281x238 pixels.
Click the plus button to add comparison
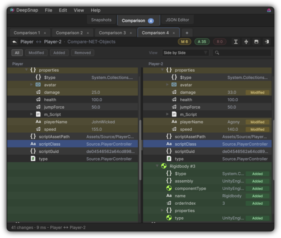pos(187,33)
